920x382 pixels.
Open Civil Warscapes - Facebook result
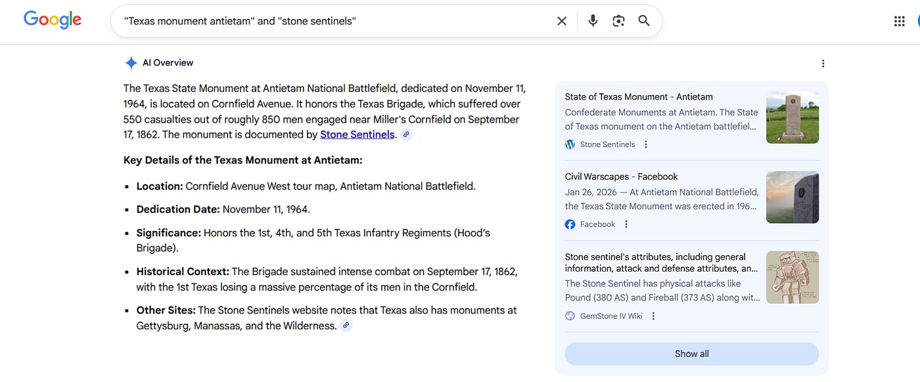pyautogui.click(x=621, y=177)
